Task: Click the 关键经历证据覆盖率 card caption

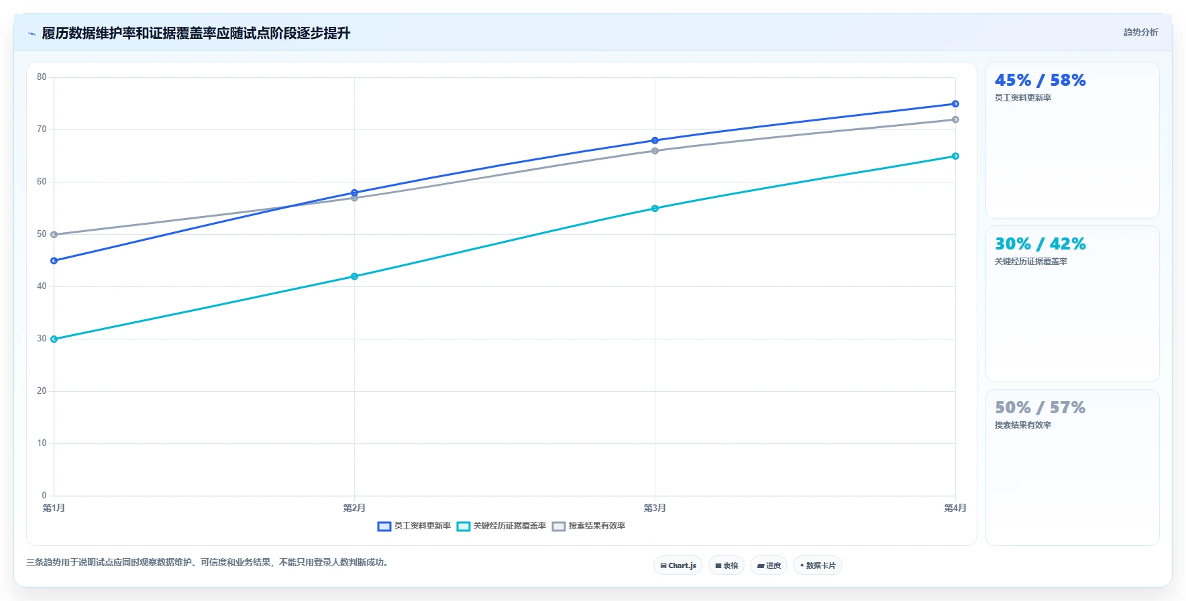Action: click(x=1030, y=262)
